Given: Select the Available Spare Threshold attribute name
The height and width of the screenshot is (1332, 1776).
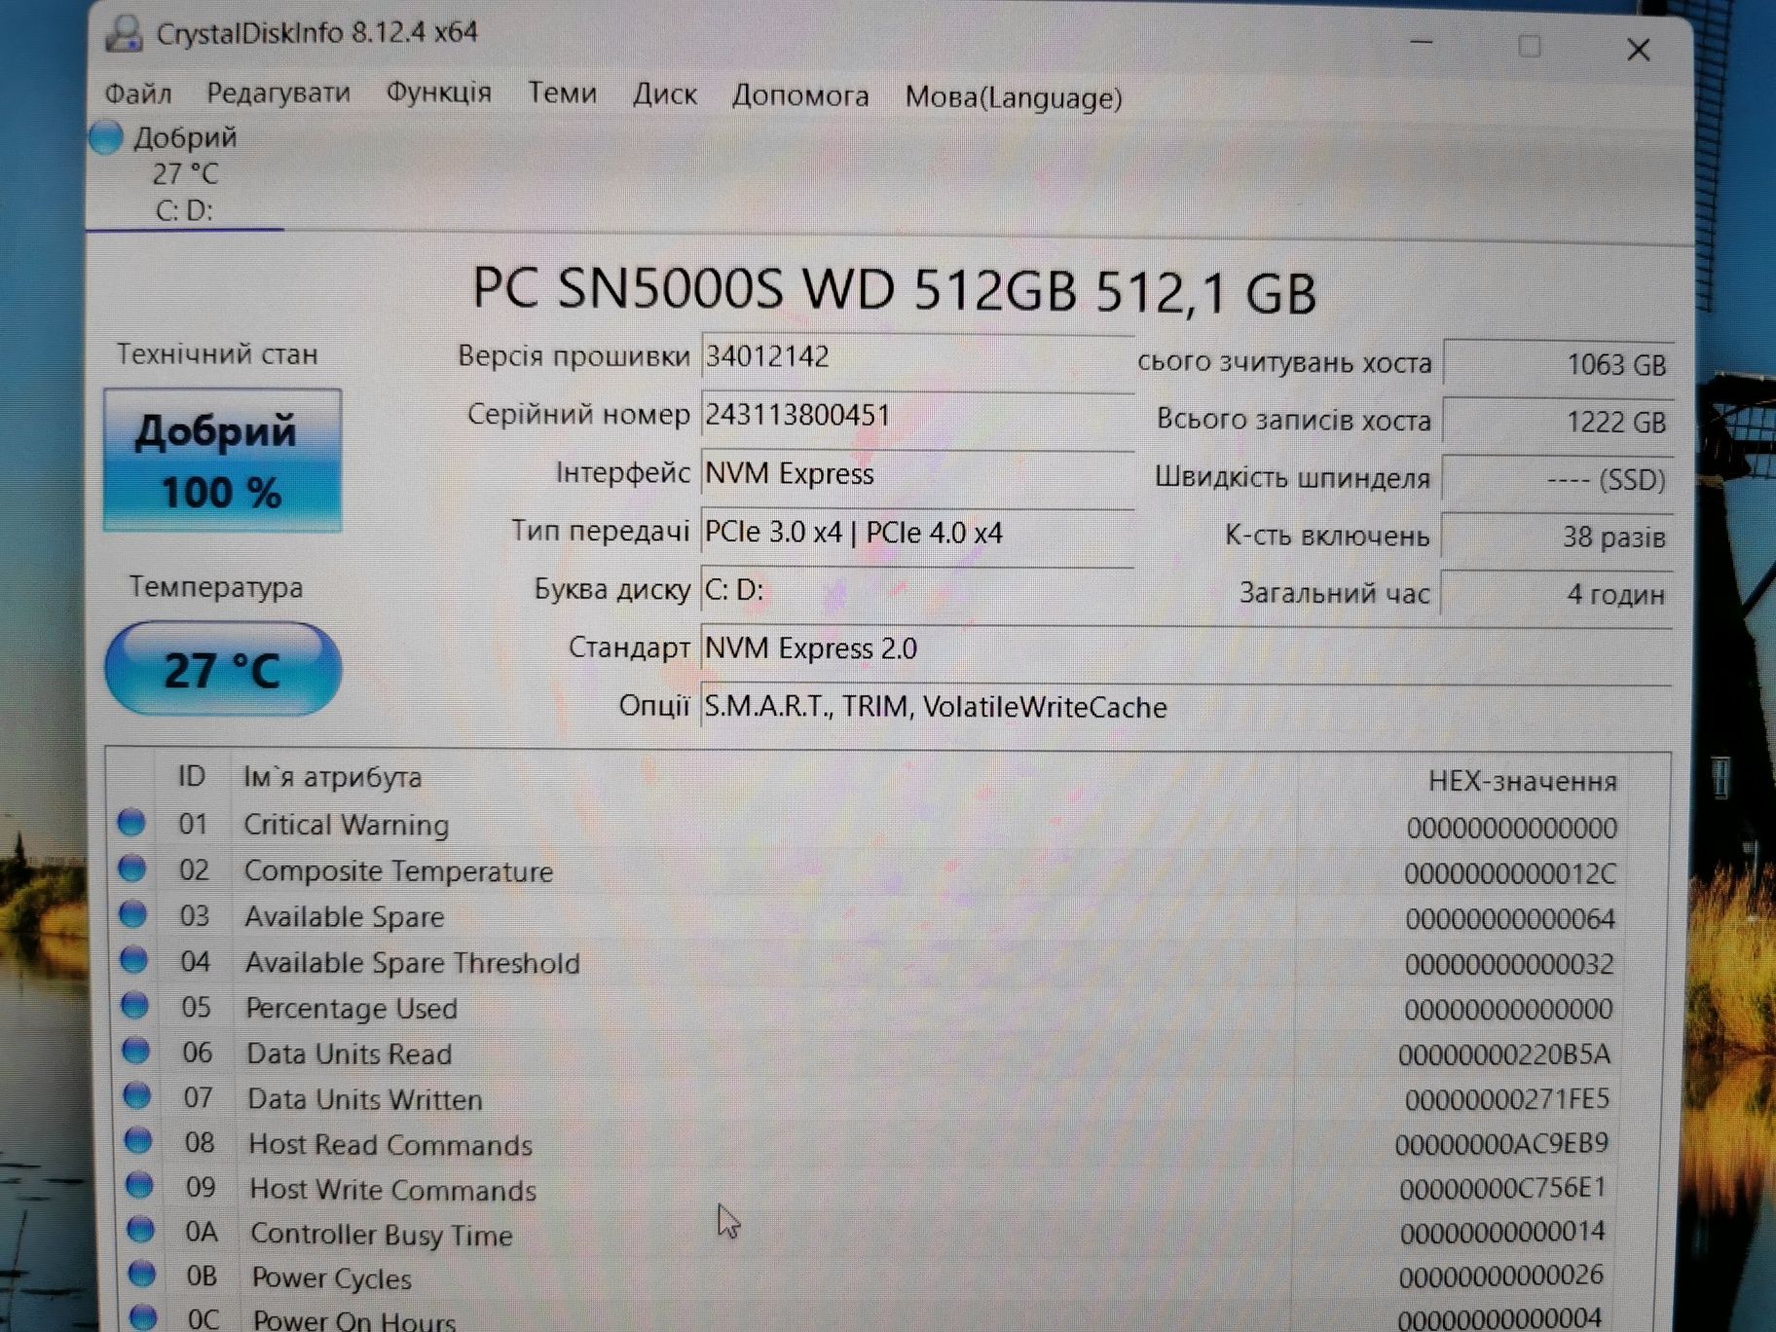Looking at the screenshot, I should pyautogui.click(x=412, y=963).
